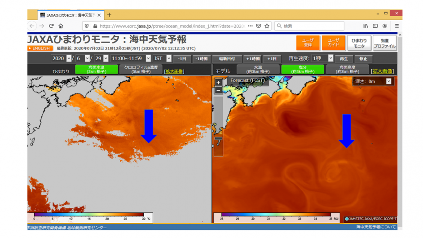The image size is (423, 238).
Task: Open ひまわりモニタ button
Action: click(359, 43)
